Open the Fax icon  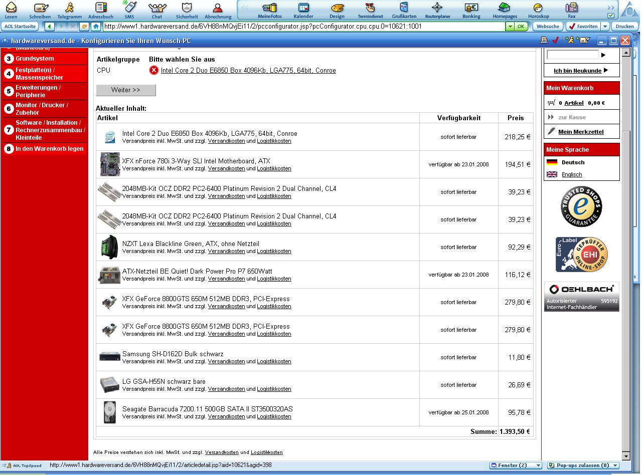click(x=572, y=10)
